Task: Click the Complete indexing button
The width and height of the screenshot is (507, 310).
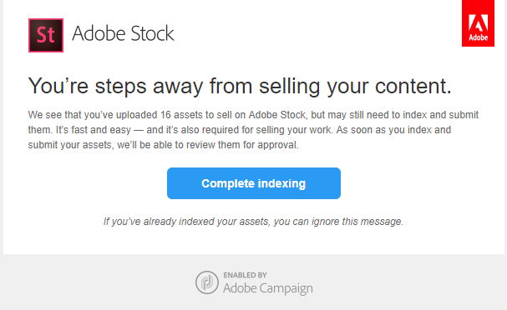Action: point(254,183)
